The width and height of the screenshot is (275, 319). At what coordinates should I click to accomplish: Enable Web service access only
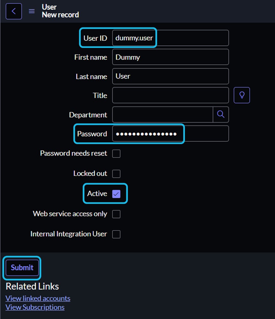(116, 214)
